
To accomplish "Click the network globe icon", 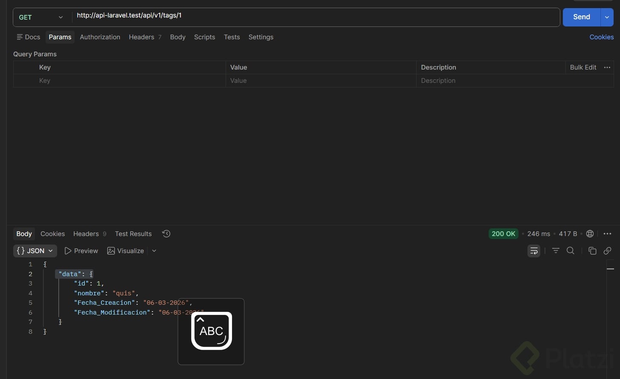I will [590, 233].
